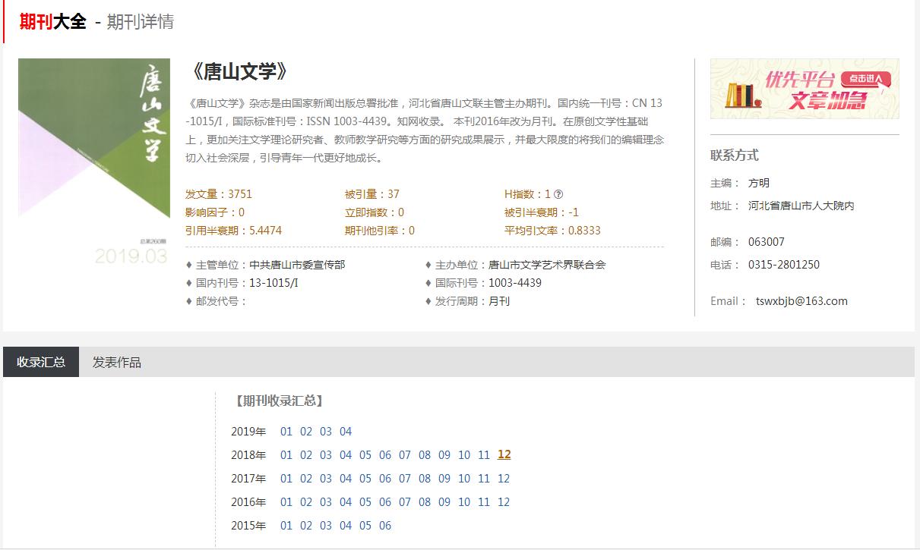Select the 收录汇总 tab
Screen dimensions: 920x550
click(41, 362)
